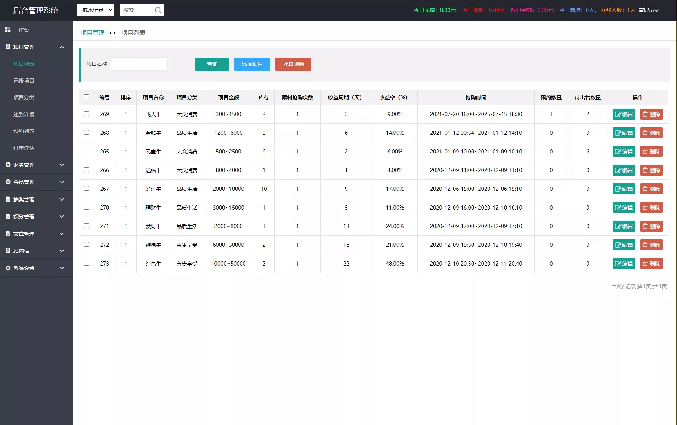Select the checkbox for project 红包牛
Viewport: 677px width, 425px height.
[86, 263]
